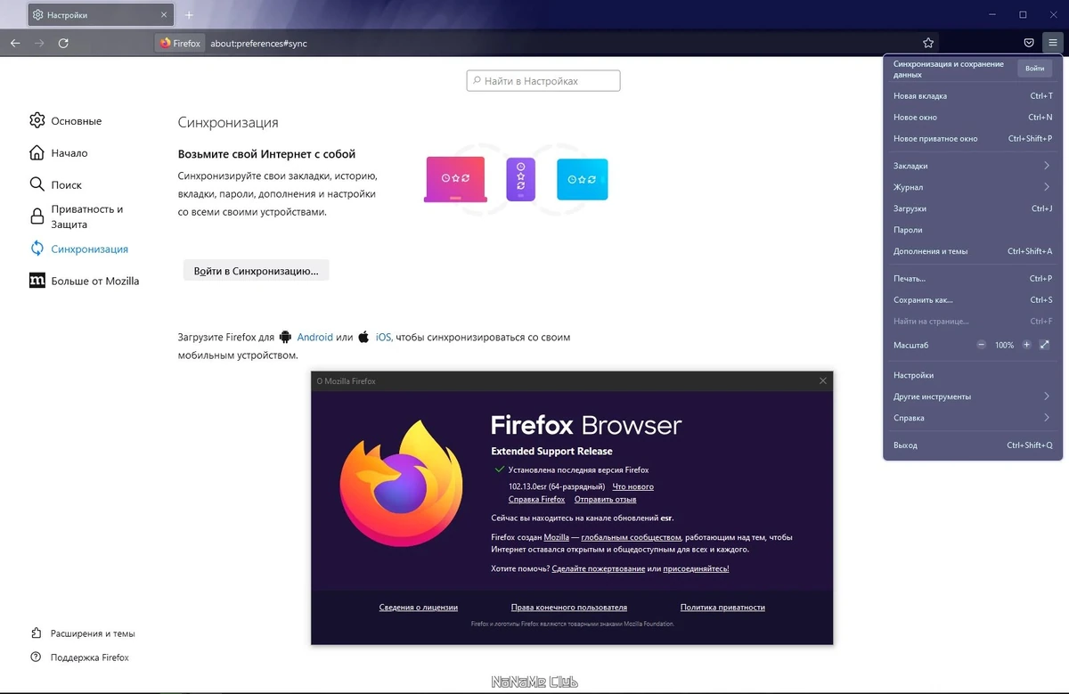Expand the Журнал submenu
The height and width of the screenshot is (694, 1069).
(973, 187)
